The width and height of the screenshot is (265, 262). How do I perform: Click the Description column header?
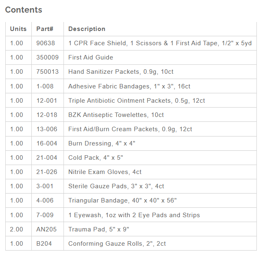tap(87, 29)
